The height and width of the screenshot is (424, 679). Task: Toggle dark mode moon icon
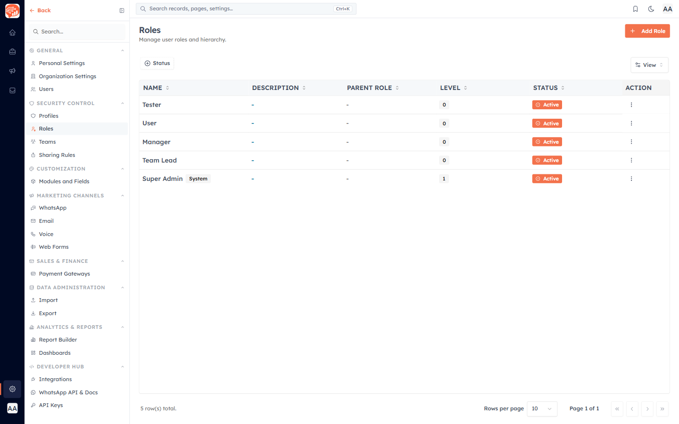pyautogui.click(x=651, y=9)
